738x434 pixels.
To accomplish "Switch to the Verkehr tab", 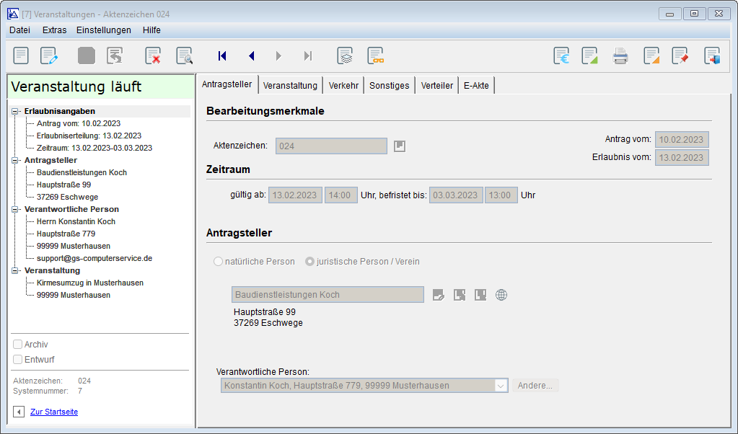I will pyautogui.click(x=343, y=85).
